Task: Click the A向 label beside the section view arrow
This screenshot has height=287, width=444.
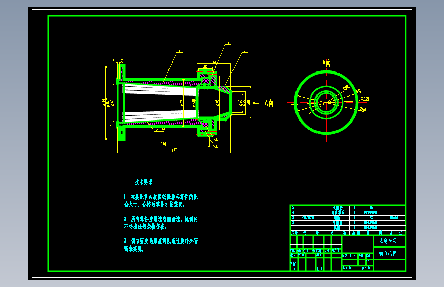Action: tap(269, 103)
